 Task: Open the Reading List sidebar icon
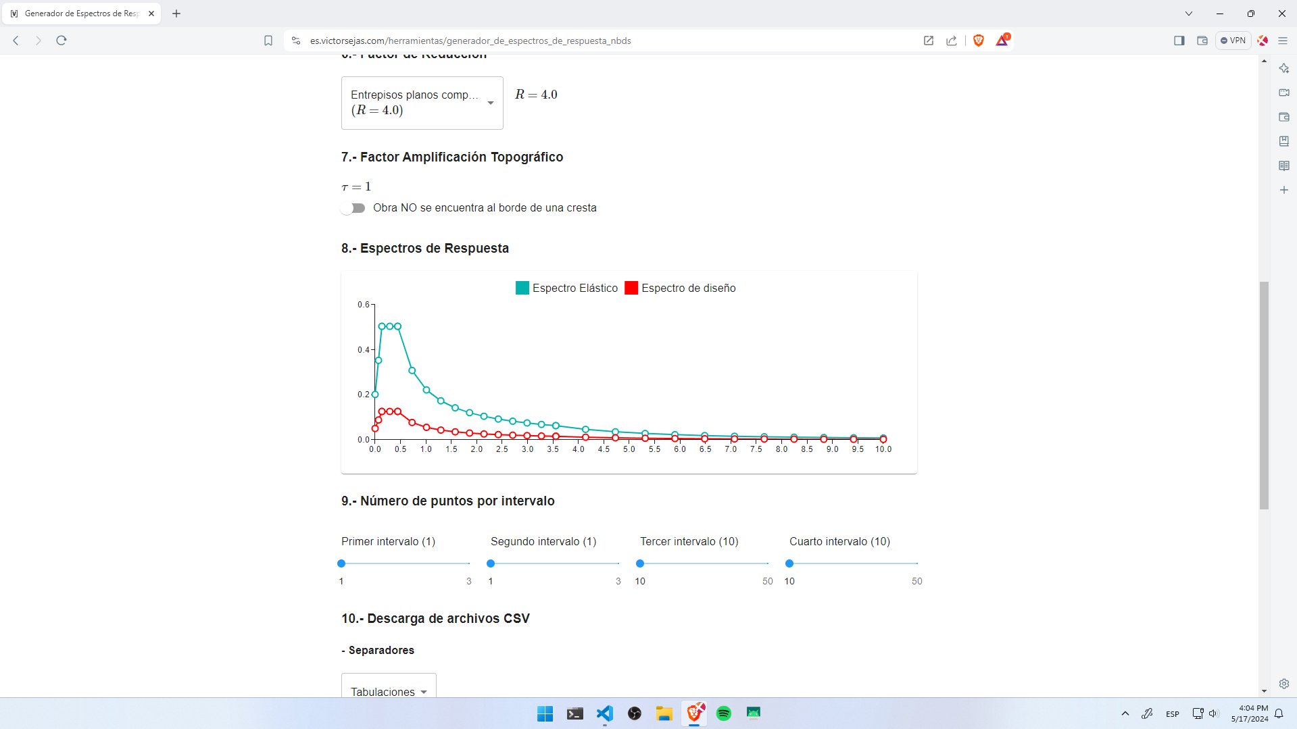[x=1283, y=165]
